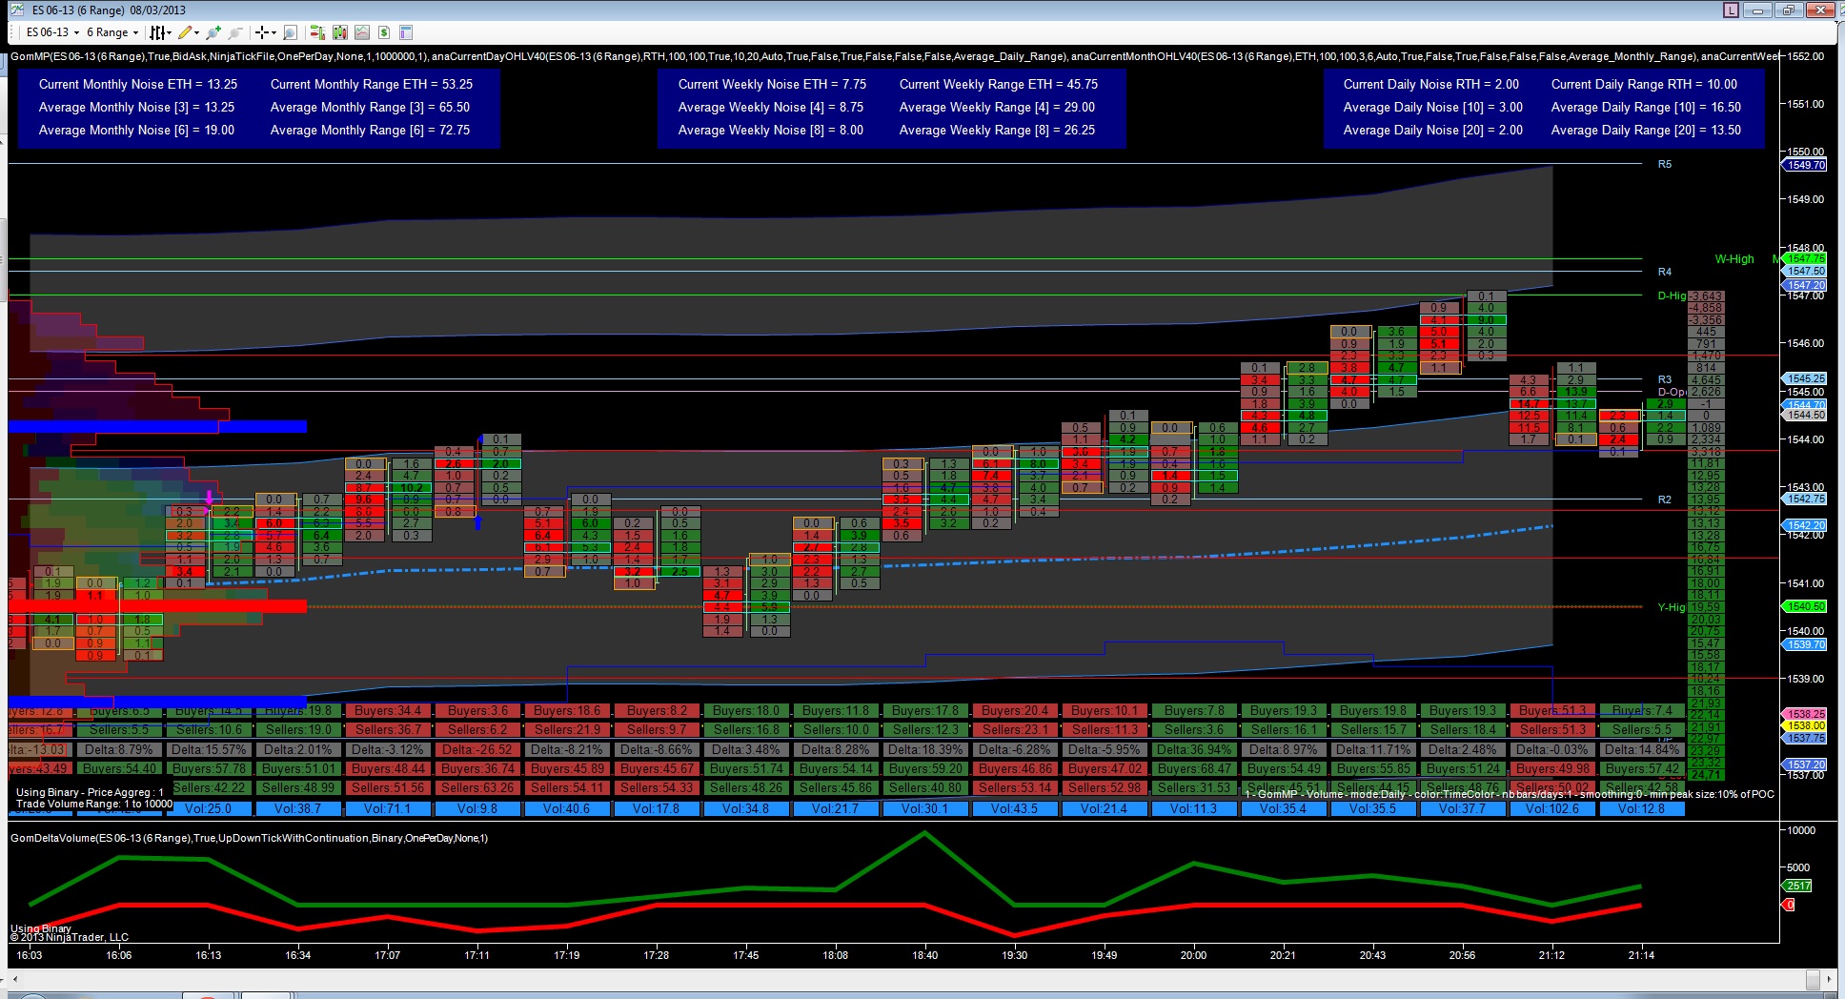Click the 'Sellers:36.7' cell
Screen dimensions: 1845x999
click(x=387, y=729)
